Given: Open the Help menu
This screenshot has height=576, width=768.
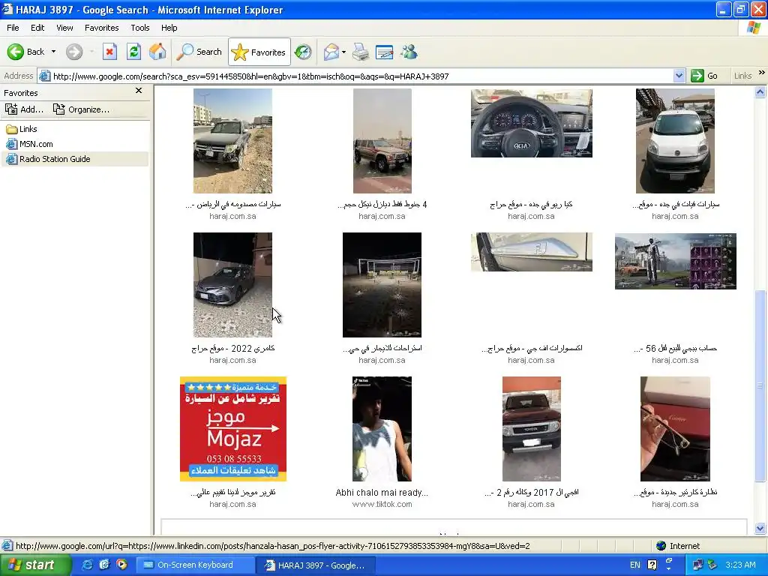Looking at the screenshot, I should (x=169, y=28).
